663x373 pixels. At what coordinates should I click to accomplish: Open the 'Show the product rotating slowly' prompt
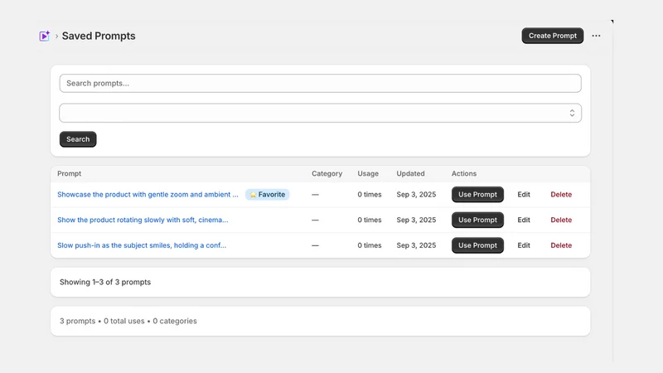pyautogui.click(x=143, y=220)
